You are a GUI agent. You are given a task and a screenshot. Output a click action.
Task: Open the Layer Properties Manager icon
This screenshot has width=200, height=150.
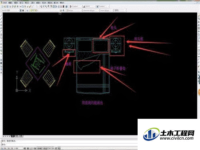point(27,10)
